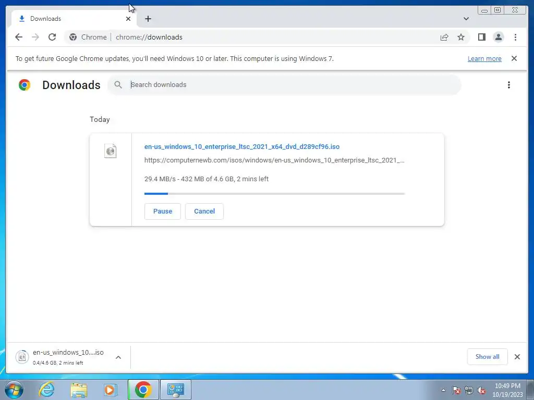Open a new tab with the plus button
The image size is (534, 400).
(148, 19)
